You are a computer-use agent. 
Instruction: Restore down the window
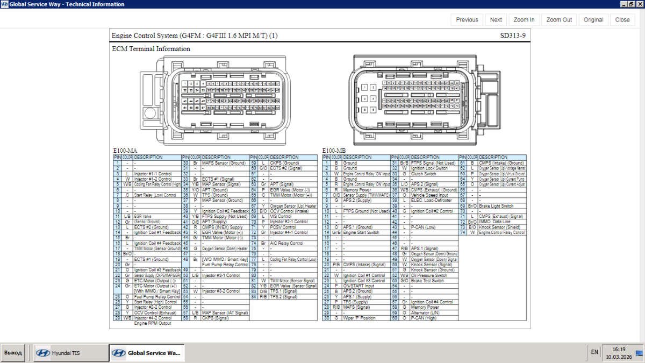[630, 4]
